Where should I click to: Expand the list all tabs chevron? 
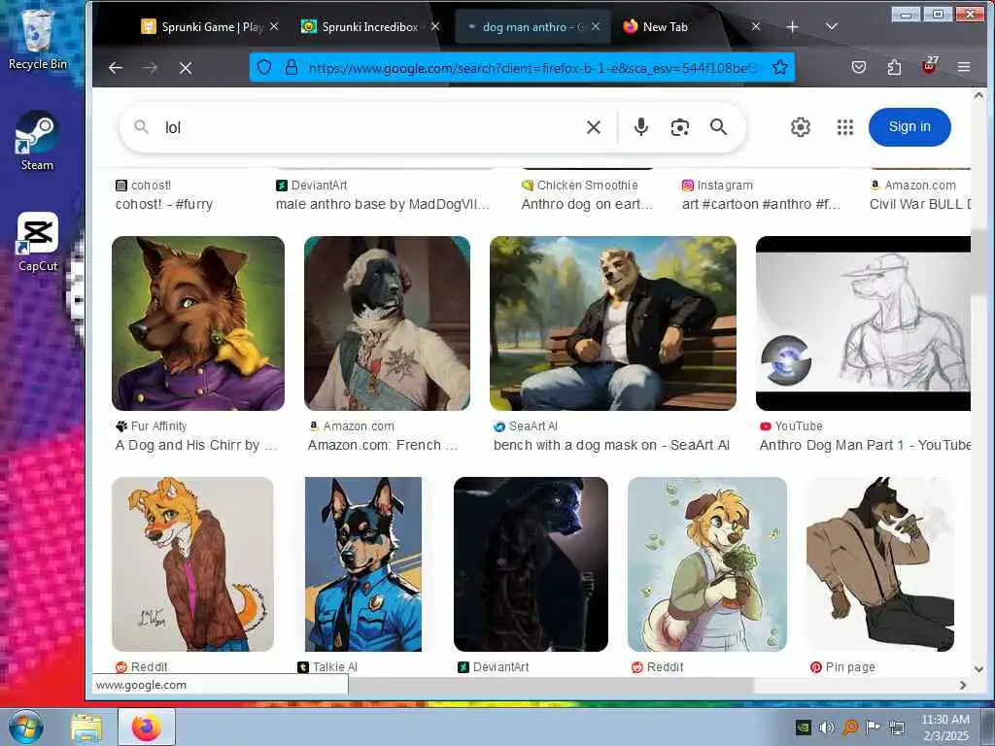[x=832, y=26]
